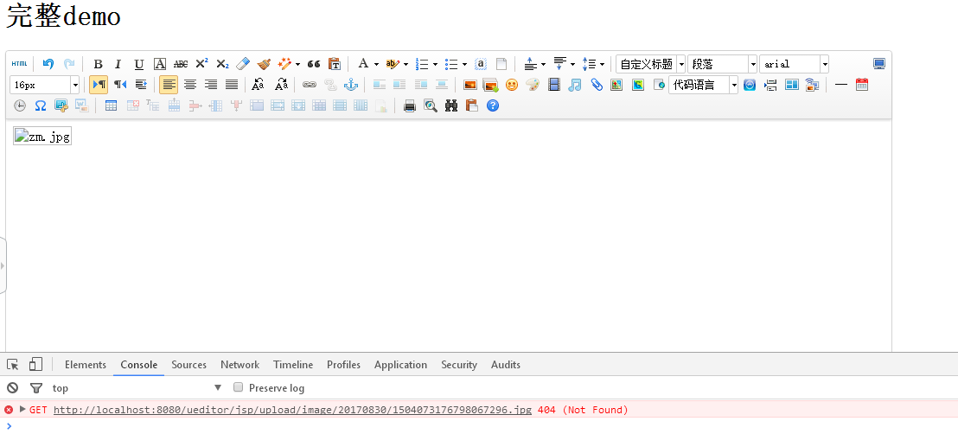Image resolution: width=958 pixels, height=434 pixels.
Task: Select the format painter brush icon
Action: click(264, 64)
